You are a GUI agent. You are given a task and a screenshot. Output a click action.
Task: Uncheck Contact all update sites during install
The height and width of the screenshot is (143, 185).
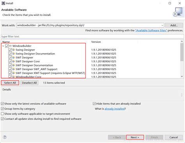coord(2,119)
